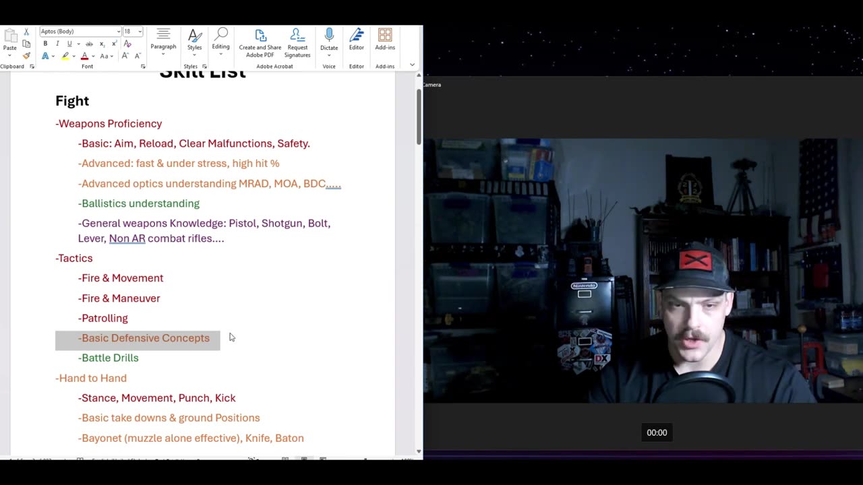Toggle bold formatting

click(x=45, y=44)
